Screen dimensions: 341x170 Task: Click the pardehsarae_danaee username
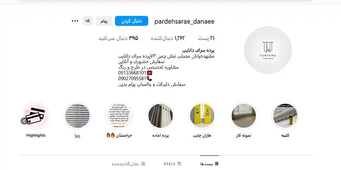pyautogui.click(x=184, y=21)
